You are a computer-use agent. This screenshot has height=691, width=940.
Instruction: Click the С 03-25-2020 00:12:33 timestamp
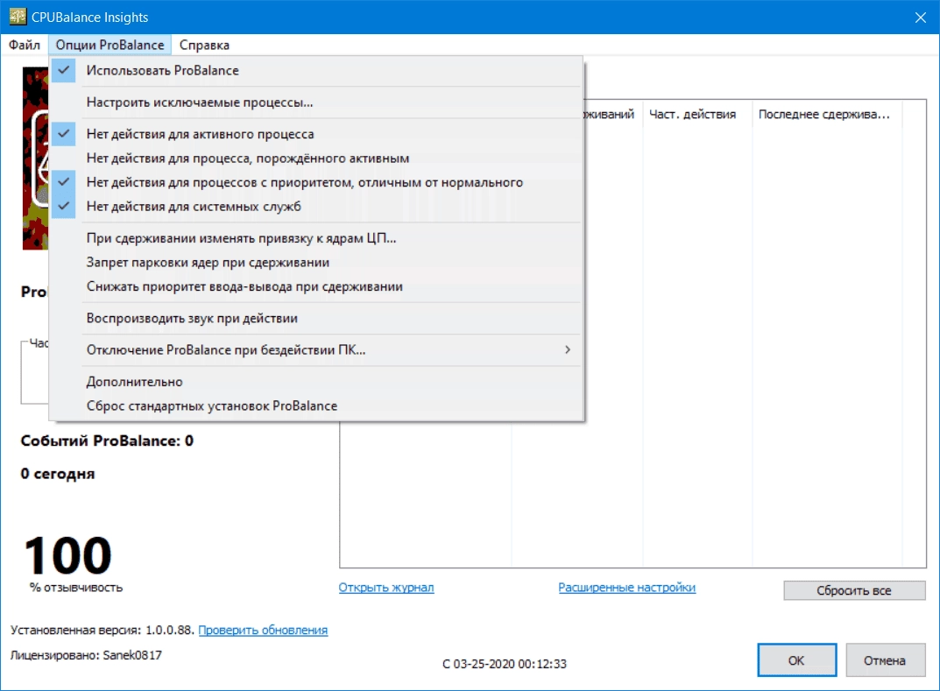505,664
